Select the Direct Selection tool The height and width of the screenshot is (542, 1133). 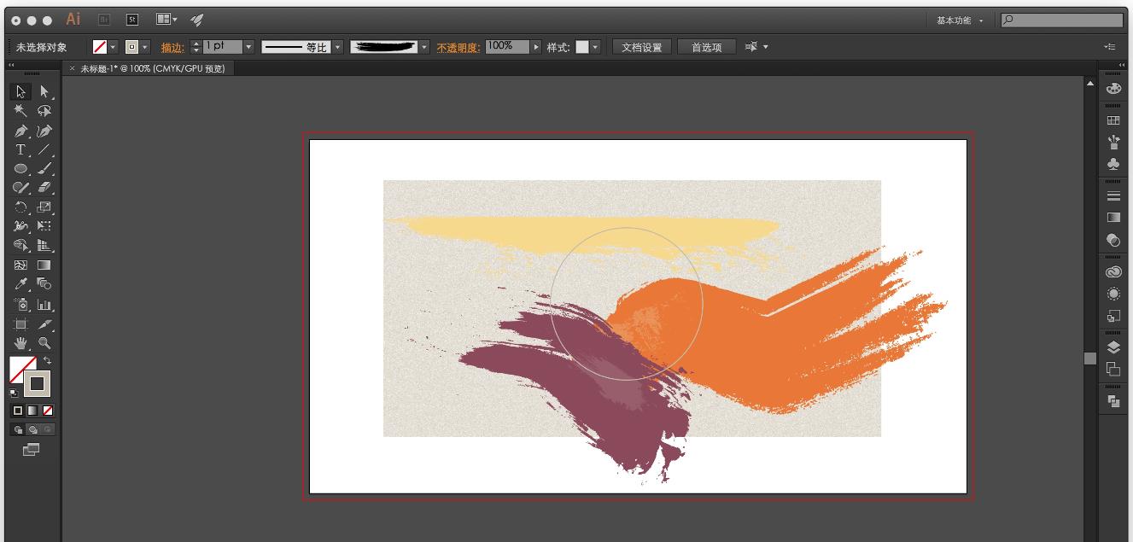(x=44, y=91)
